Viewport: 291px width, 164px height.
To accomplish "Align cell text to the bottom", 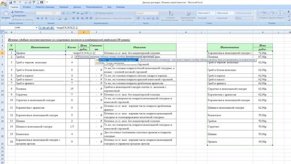I will click(82, 13).
